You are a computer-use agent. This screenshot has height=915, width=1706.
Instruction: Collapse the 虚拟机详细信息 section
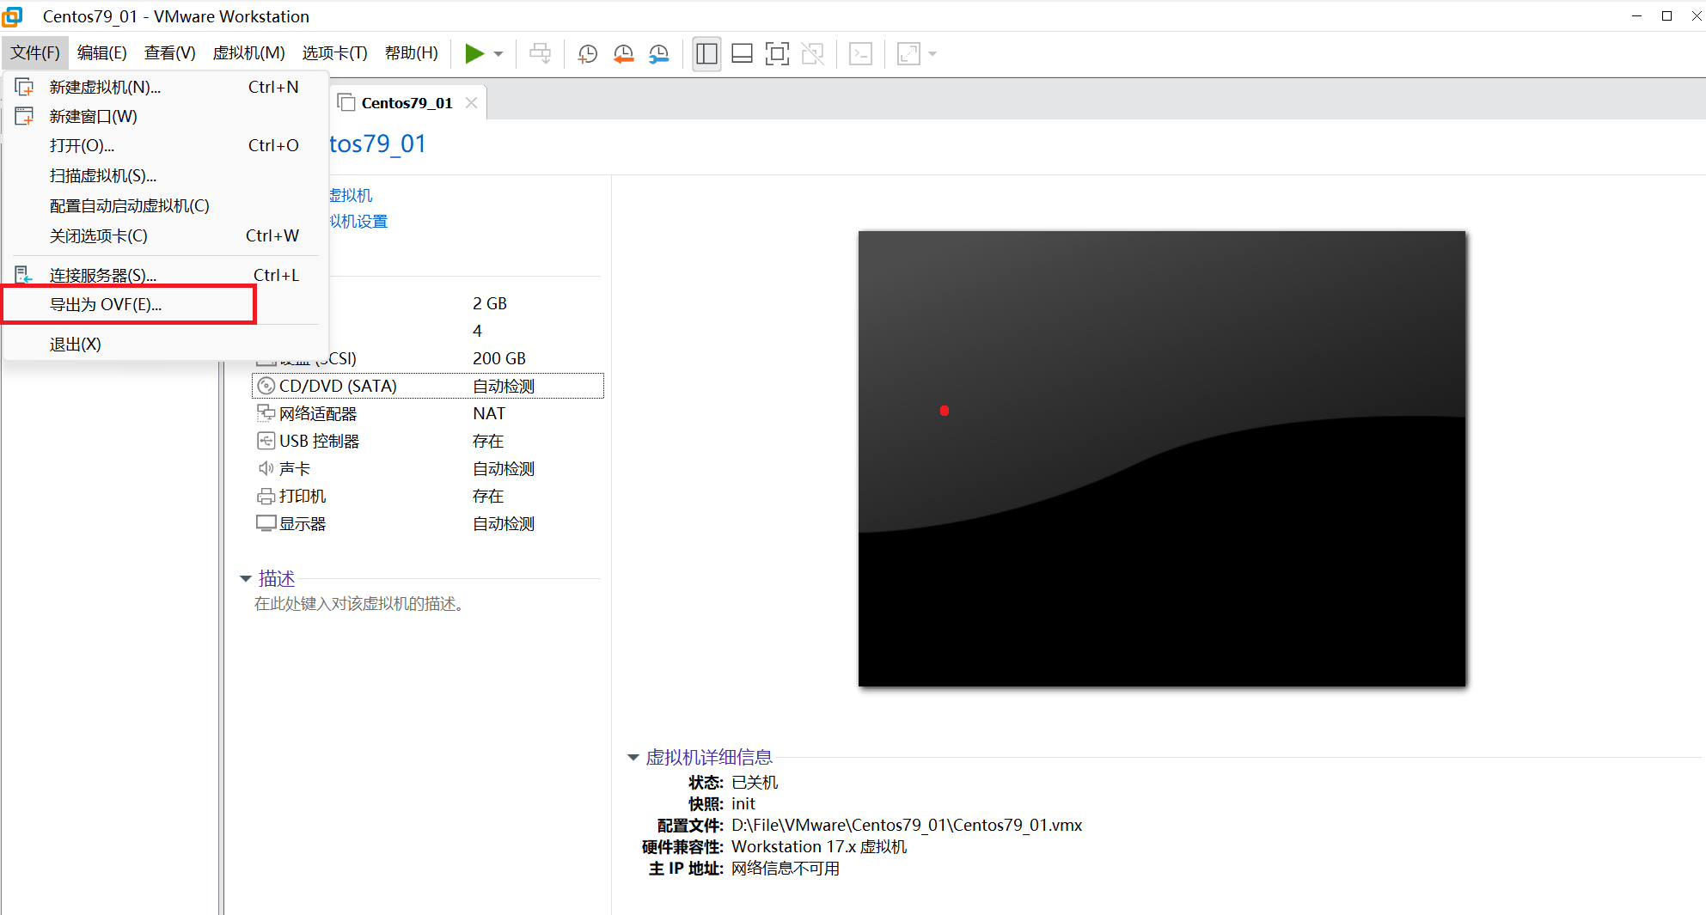pos(633,757)
